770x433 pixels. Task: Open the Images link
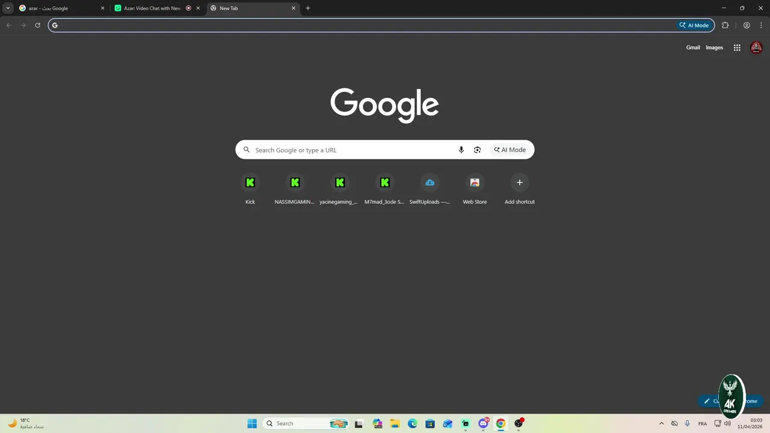pyautogui.click(x=714, y=48)
